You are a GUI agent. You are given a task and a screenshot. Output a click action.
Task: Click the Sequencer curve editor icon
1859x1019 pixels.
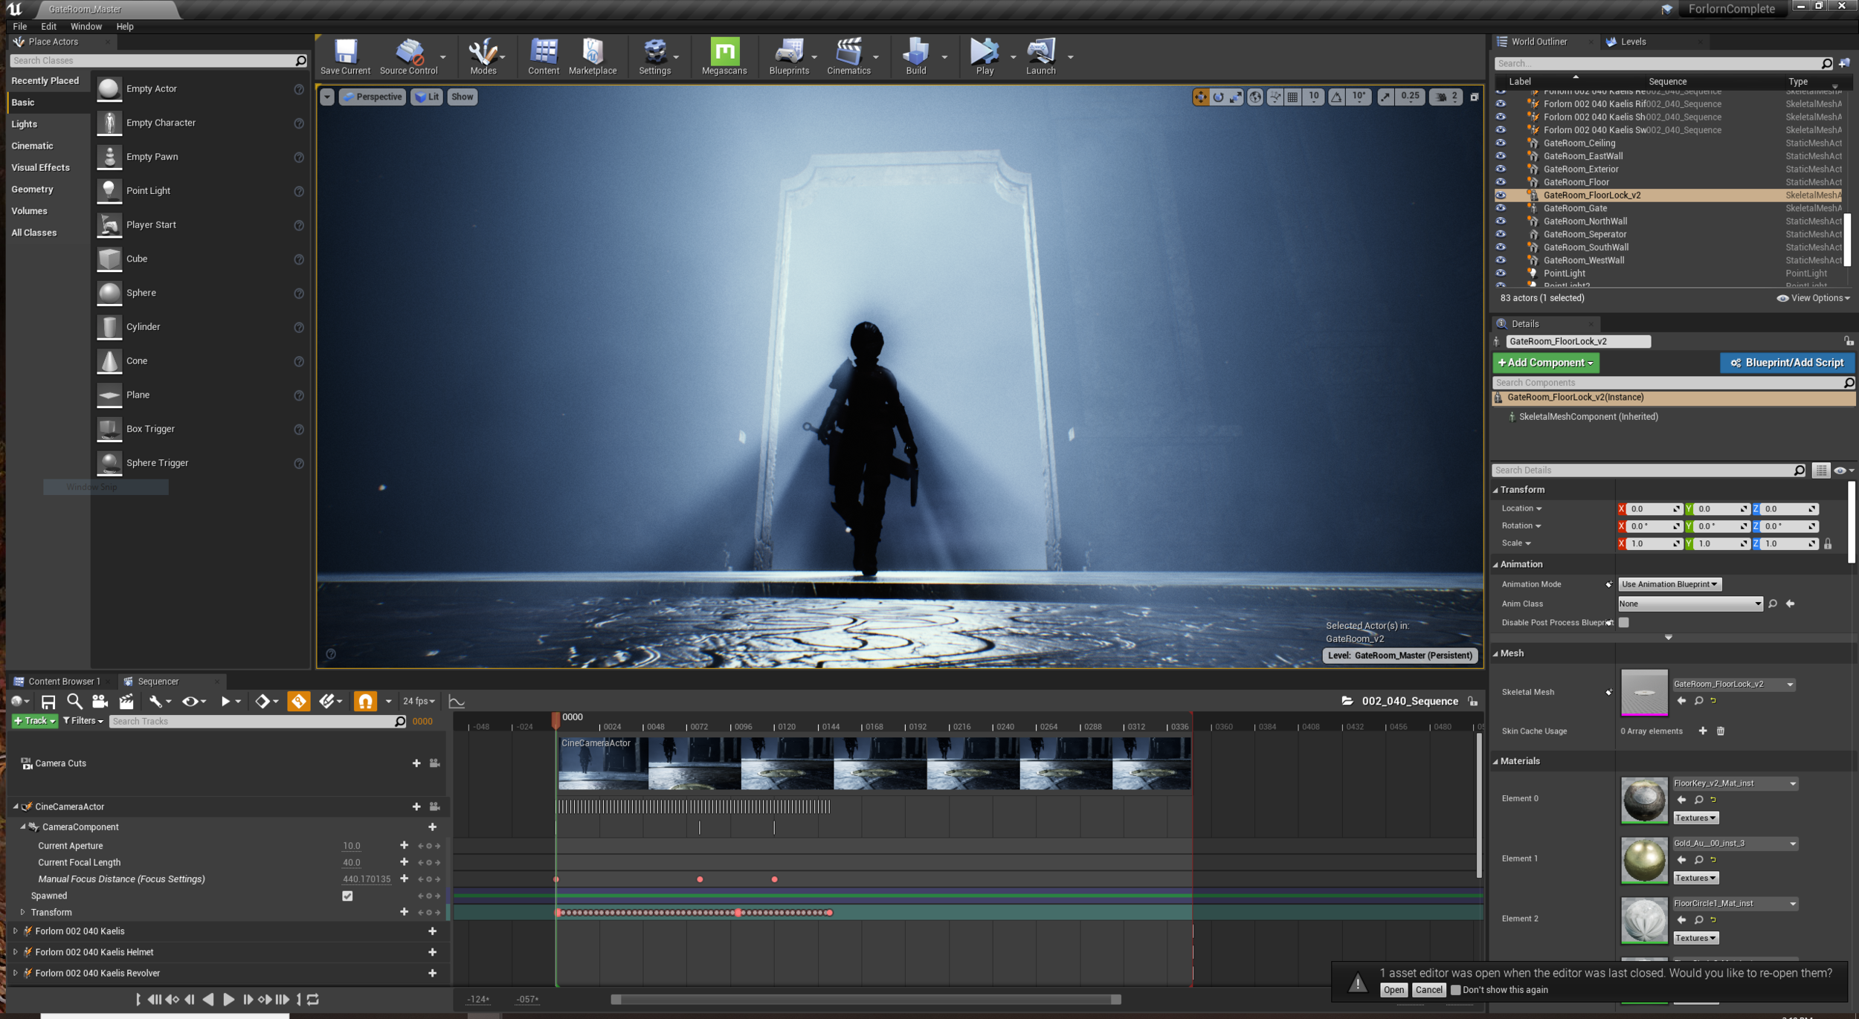pyautogui.click(x=457, y=701)
